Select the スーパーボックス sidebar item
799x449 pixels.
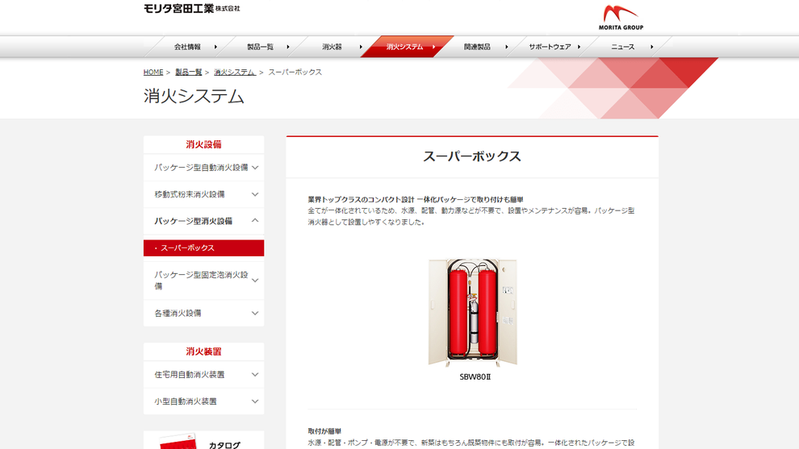pos(204,248)
